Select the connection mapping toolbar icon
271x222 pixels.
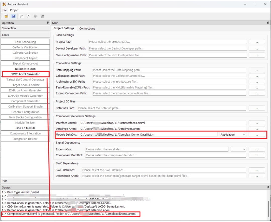pos(22,16)
